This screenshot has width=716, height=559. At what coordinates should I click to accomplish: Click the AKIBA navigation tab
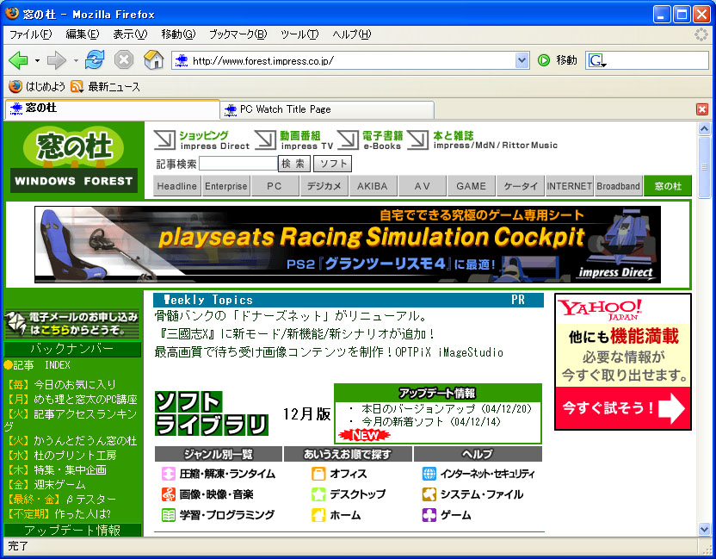[373, 186]
